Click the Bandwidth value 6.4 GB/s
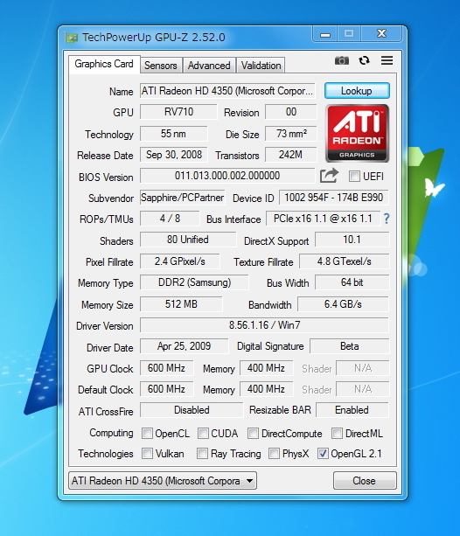 point(343,304)
